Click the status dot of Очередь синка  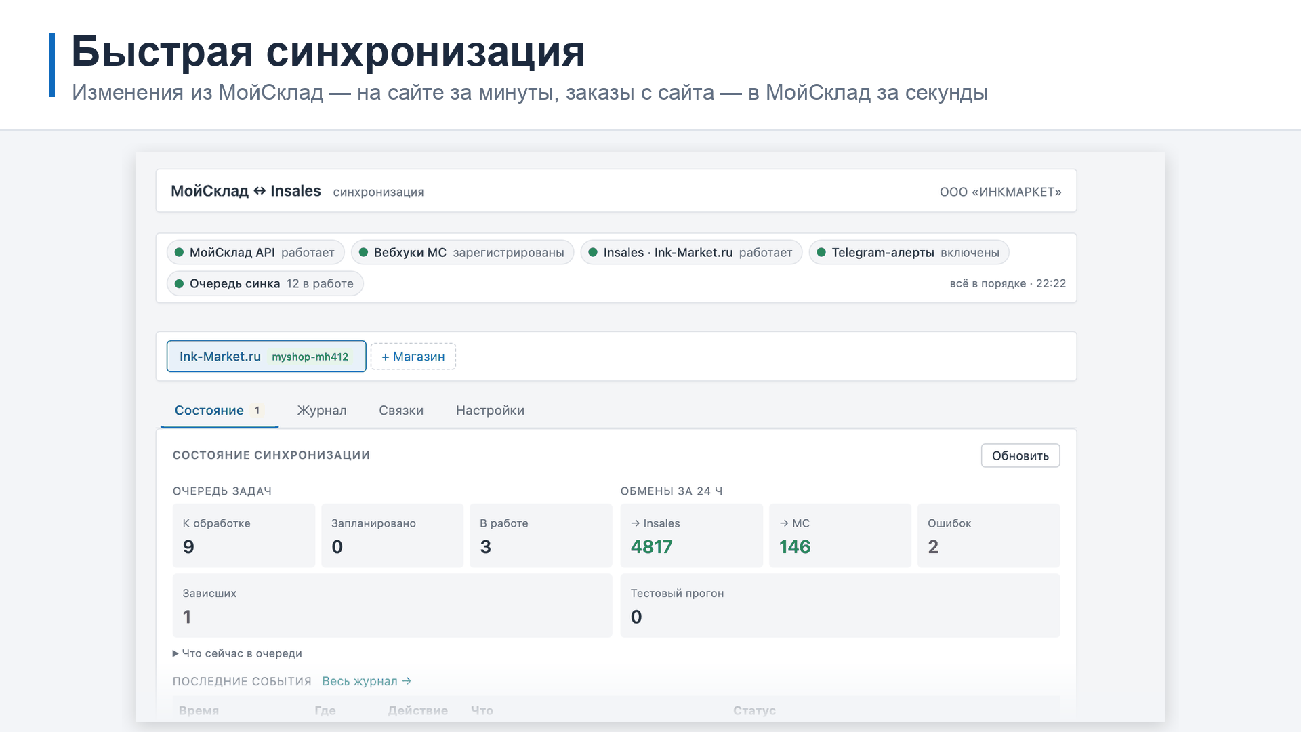click(180, 283)
